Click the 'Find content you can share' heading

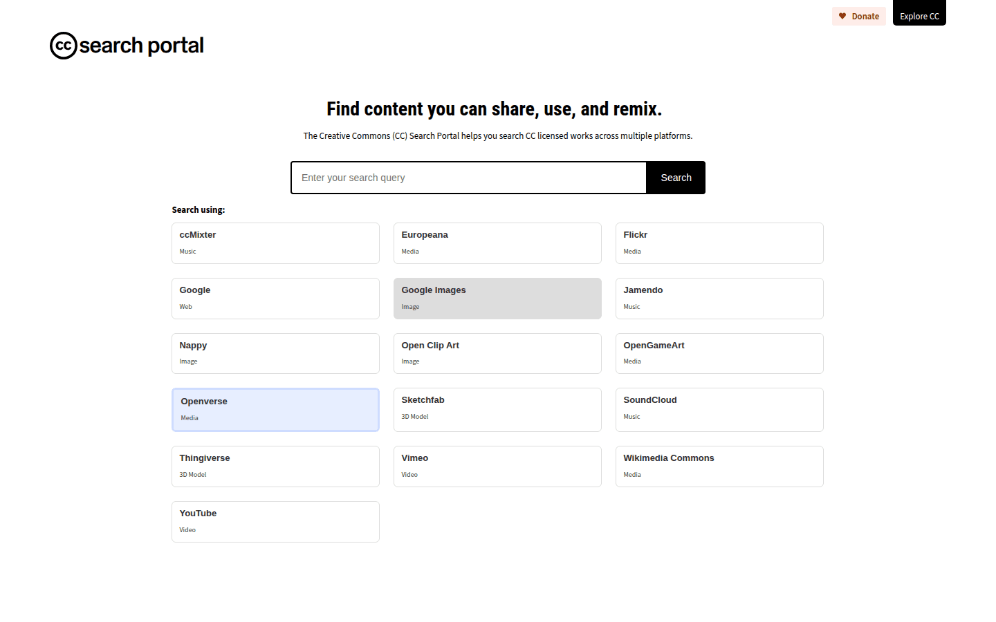494,109
